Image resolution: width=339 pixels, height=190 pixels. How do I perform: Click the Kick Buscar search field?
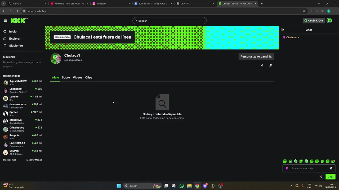(169, 21)
